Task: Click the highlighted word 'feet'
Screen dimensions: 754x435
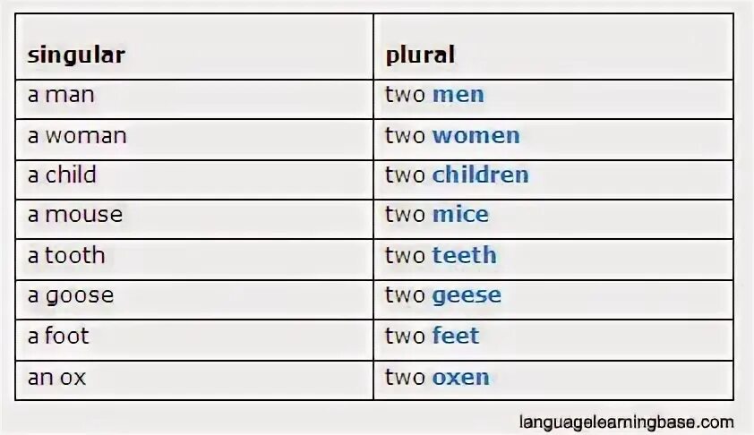Action: (x=456, y=336)
